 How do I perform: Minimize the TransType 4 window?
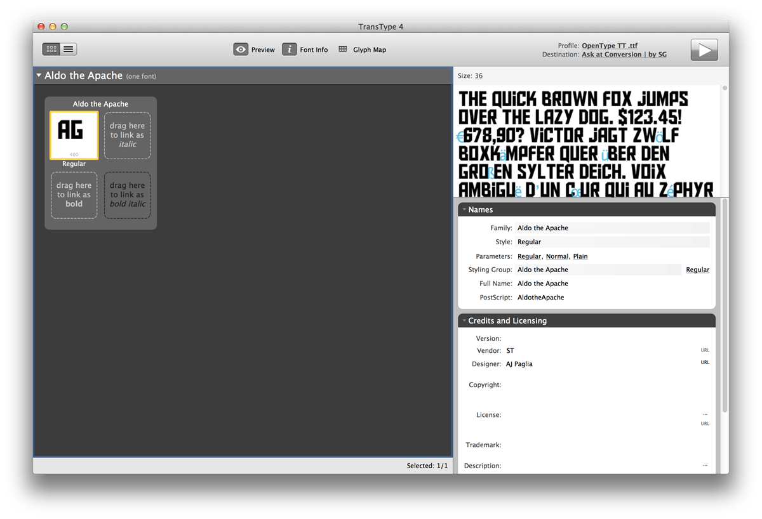(53, 27)
